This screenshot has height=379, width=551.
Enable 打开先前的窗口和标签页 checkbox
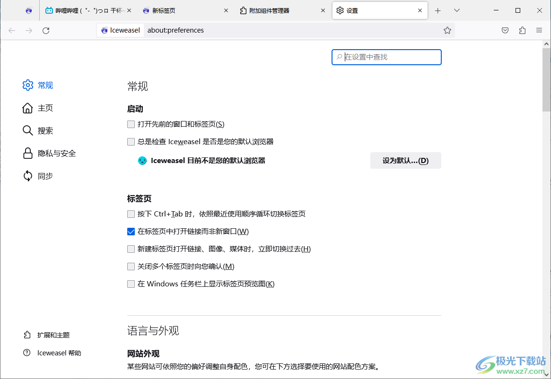[131, 124]
